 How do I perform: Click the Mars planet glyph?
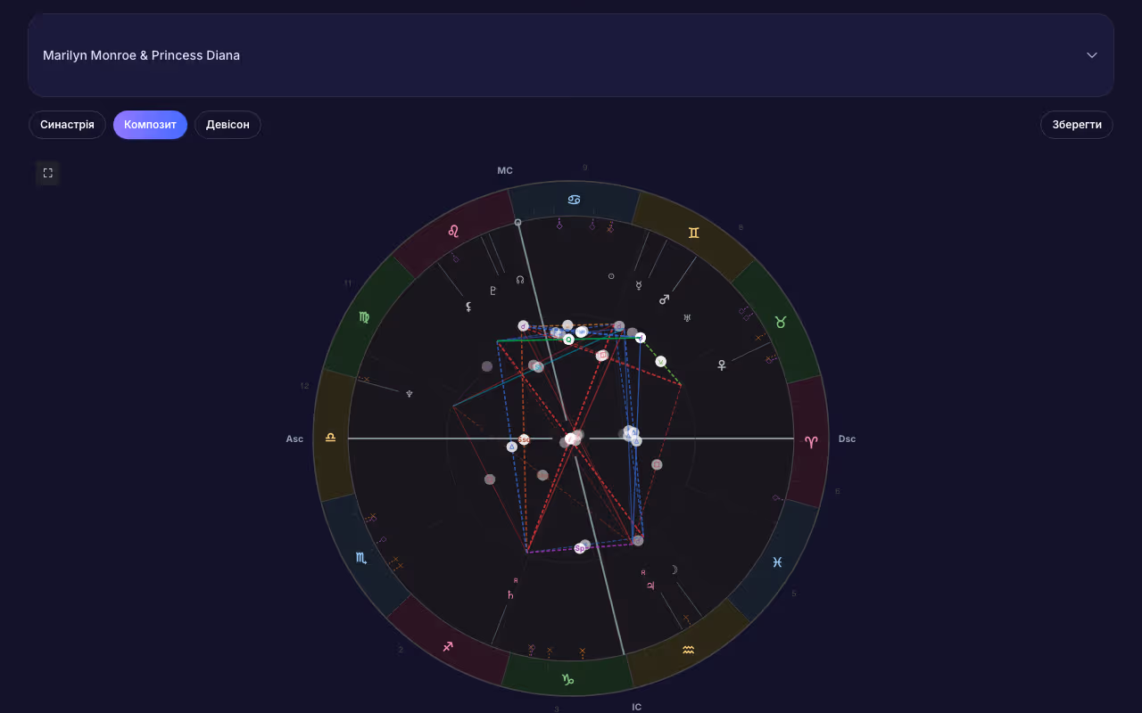(664, 299)
